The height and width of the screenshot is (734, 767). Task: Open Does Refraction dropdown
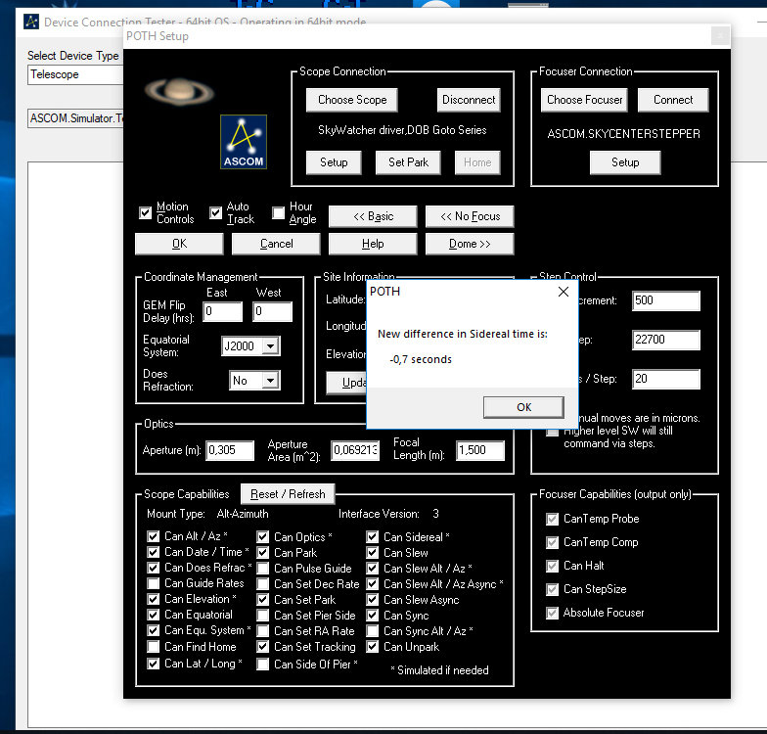(x=270, y=381)
